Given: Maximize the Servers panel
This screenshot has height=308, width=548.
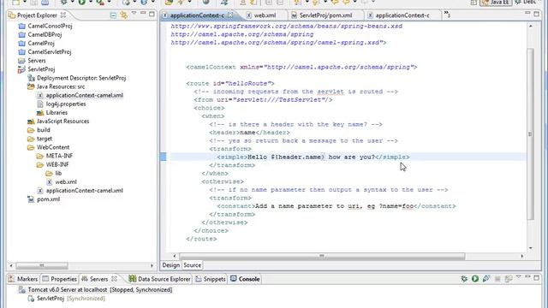Looking at the screenshot, I should click(x=537, y=277).
